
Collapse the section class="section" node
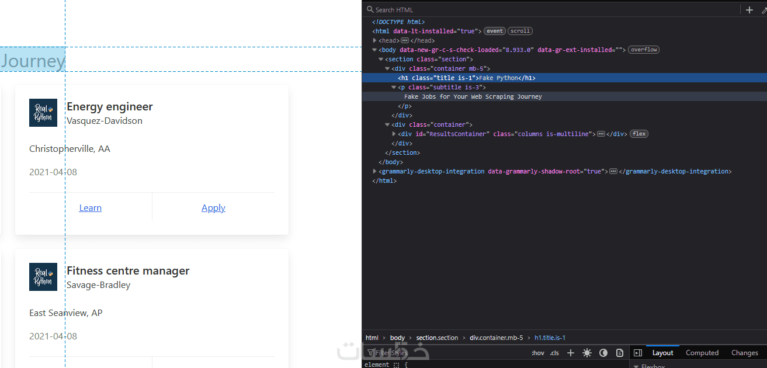(381, 59)
